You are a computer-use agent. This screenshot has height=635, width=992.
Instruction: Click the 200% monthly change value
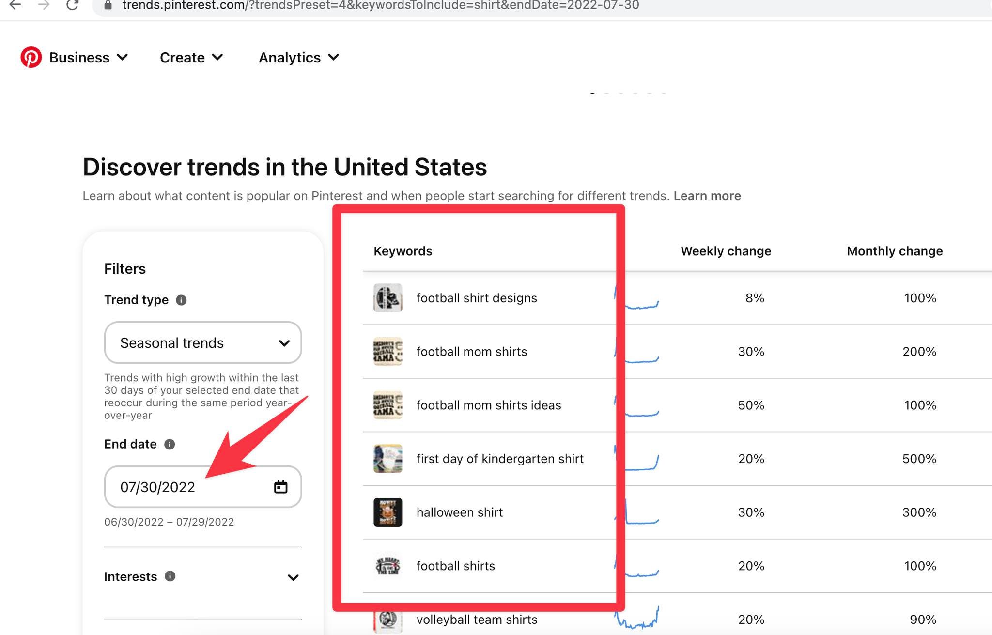(919, 352)
